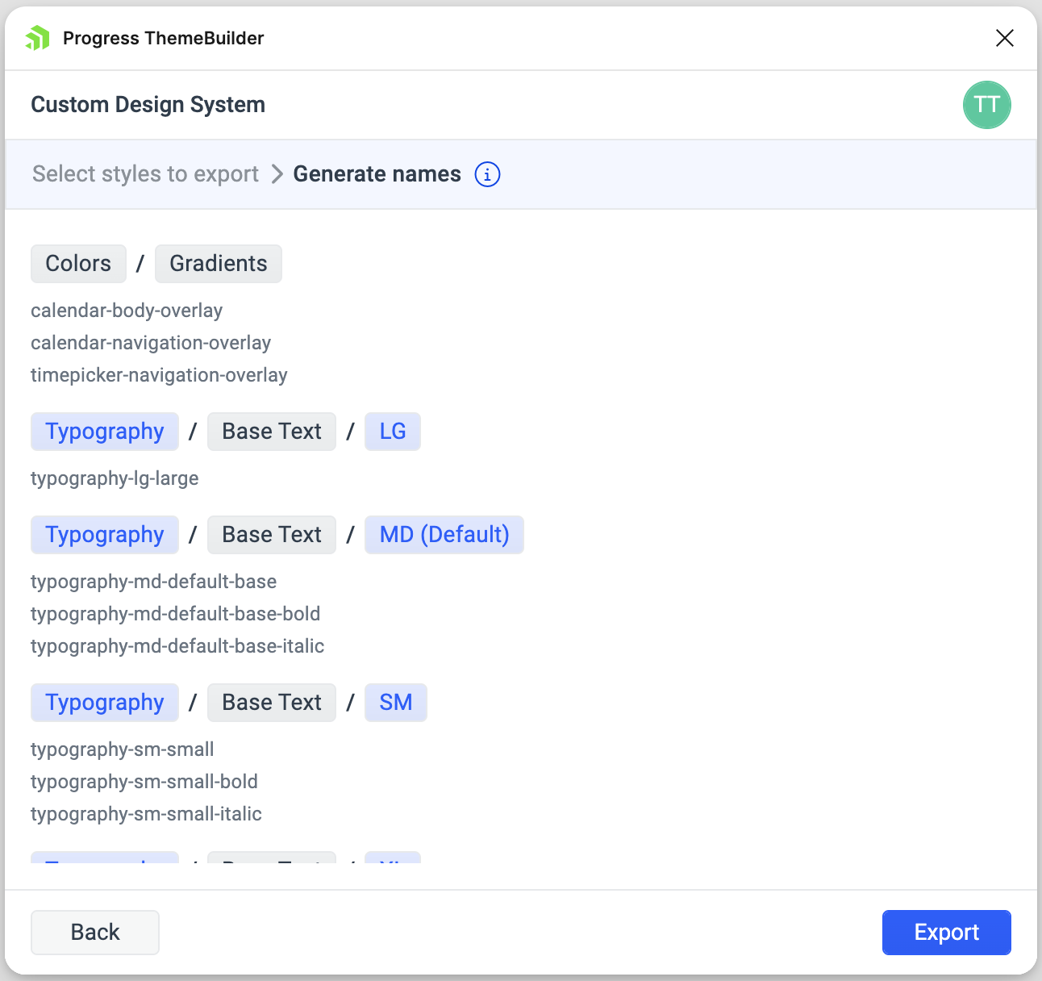The image size is (1042, 981).
Task: Open the TT user avatar
Action: coord(986,105)
